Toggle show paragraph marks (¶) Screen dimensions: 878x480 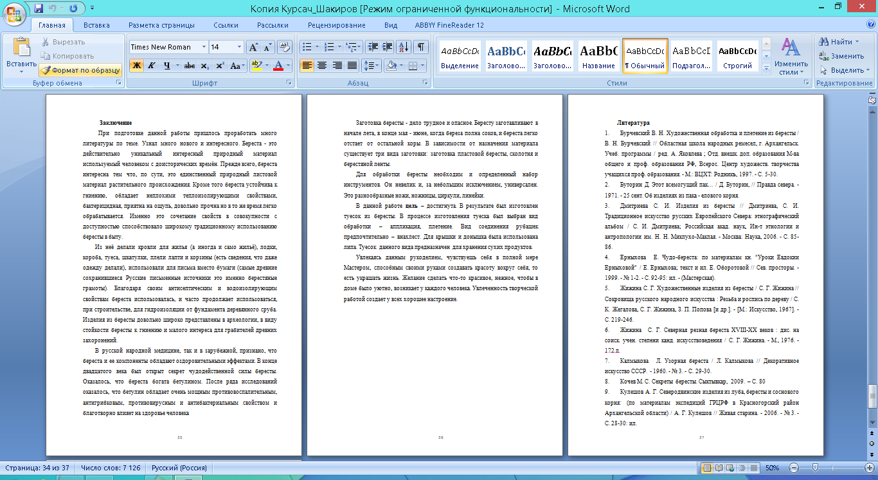tap(420, 47)
